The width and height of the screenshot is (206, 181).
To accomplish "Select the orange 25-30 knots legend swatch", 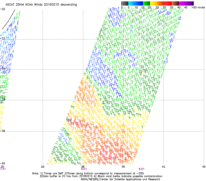I will pos(161,3).
